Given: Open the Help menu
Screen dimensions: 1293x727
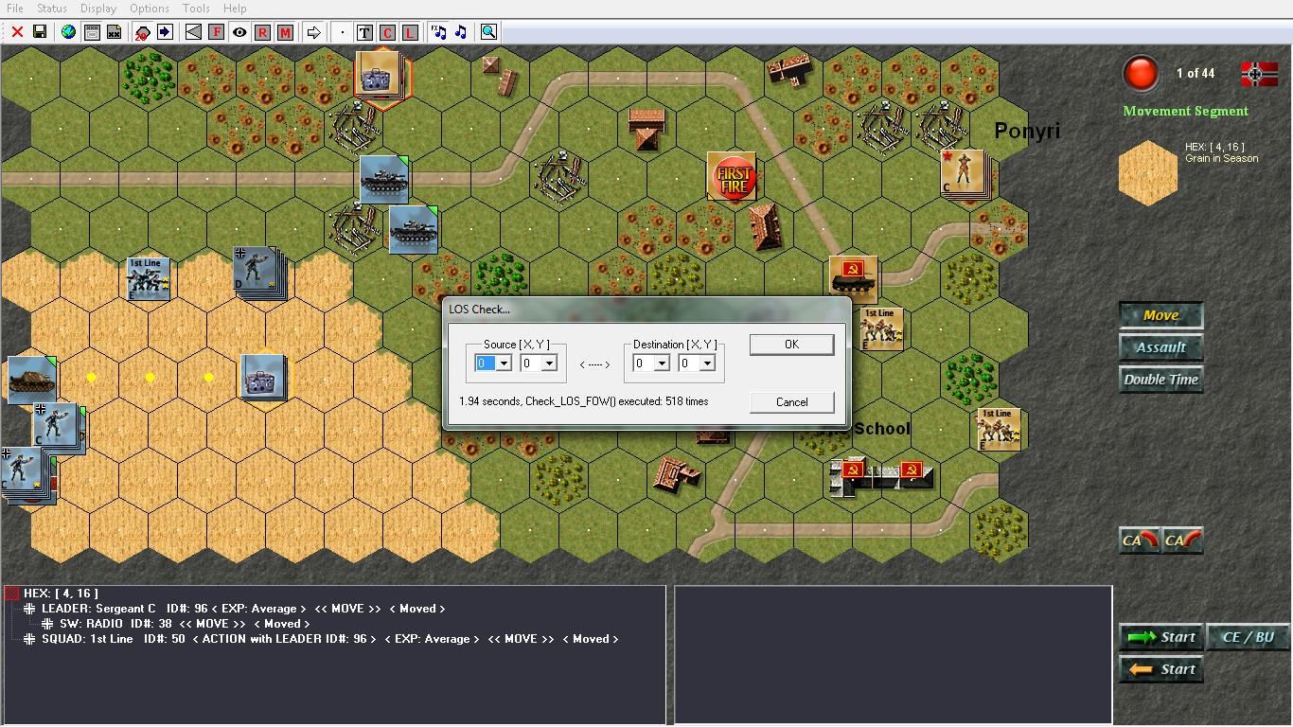Looking at the screenshot, I should pos(235,9).
